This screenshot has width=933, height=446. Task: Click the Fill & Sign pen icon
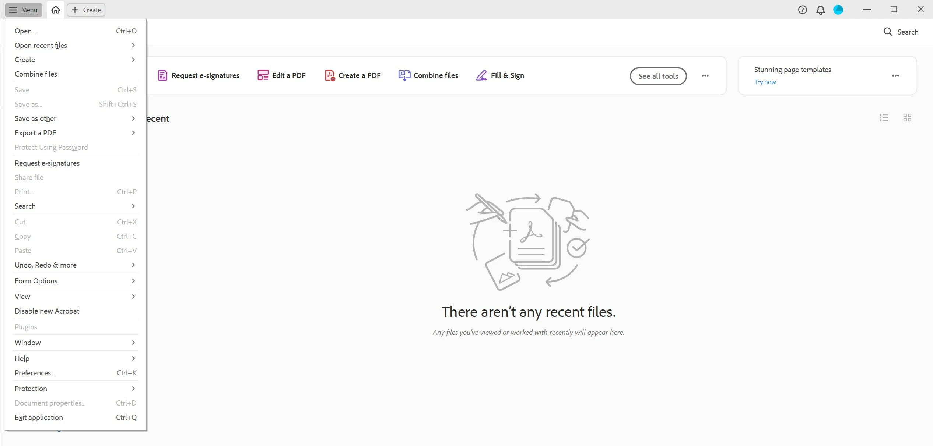pos(481,75)
